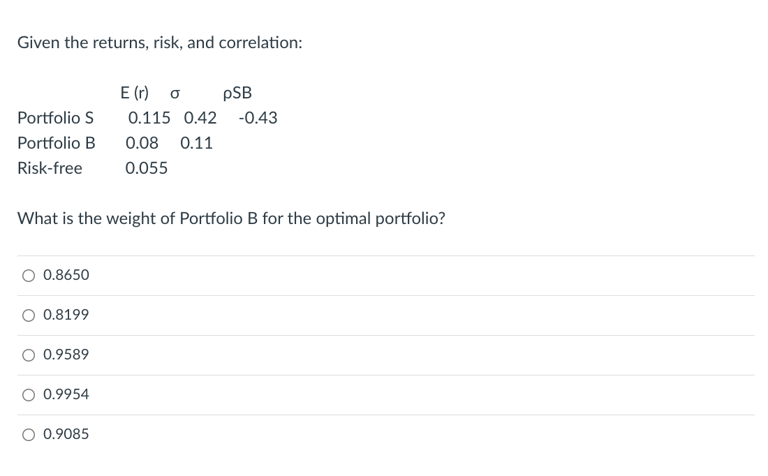Screen dimensions: 768x476
Task: Click the 0.115 expected return value
Action: click(x=149, y=117)
